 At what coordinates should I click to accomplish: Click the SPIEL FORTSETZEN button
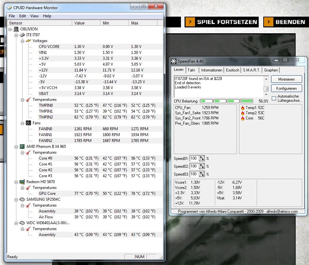click(222, 22)
